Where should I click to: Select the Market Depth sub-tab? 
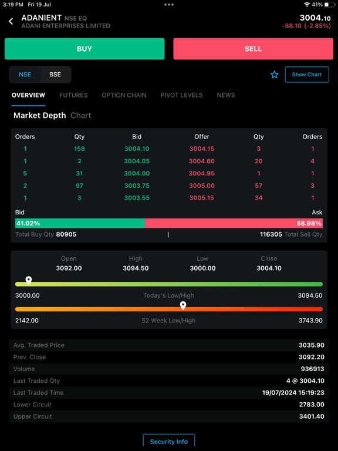tap(40, 116)
